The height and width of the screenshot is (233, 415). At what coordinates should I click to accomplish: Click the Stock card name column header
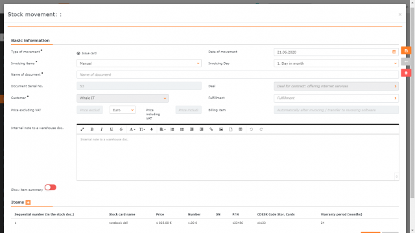[x=122, y=214]
